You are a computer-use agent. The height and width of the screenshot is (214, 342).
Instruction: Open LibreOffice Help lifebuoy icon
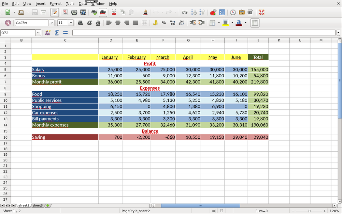tap(261, 12)
